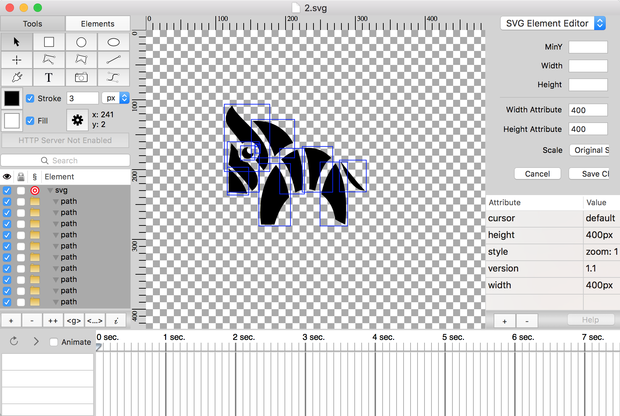620x416 pixels.
Task: Open the stroke units px dropdown
Action: (116, 98)
